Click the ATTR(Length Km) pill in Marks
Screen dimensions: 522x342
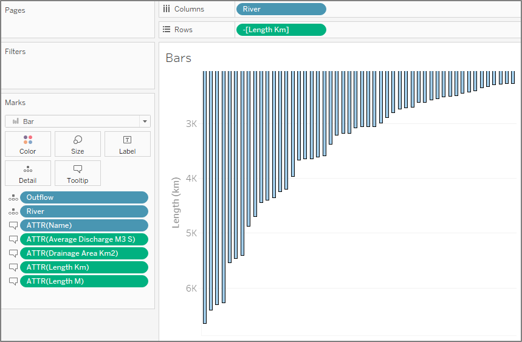[84, 267]
